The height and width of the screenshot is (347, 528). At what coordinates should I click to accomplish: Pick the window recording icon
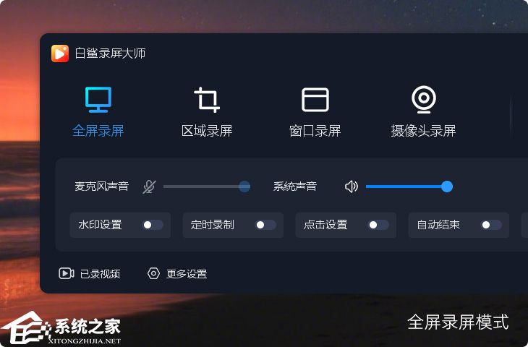[x=315, y=100]
